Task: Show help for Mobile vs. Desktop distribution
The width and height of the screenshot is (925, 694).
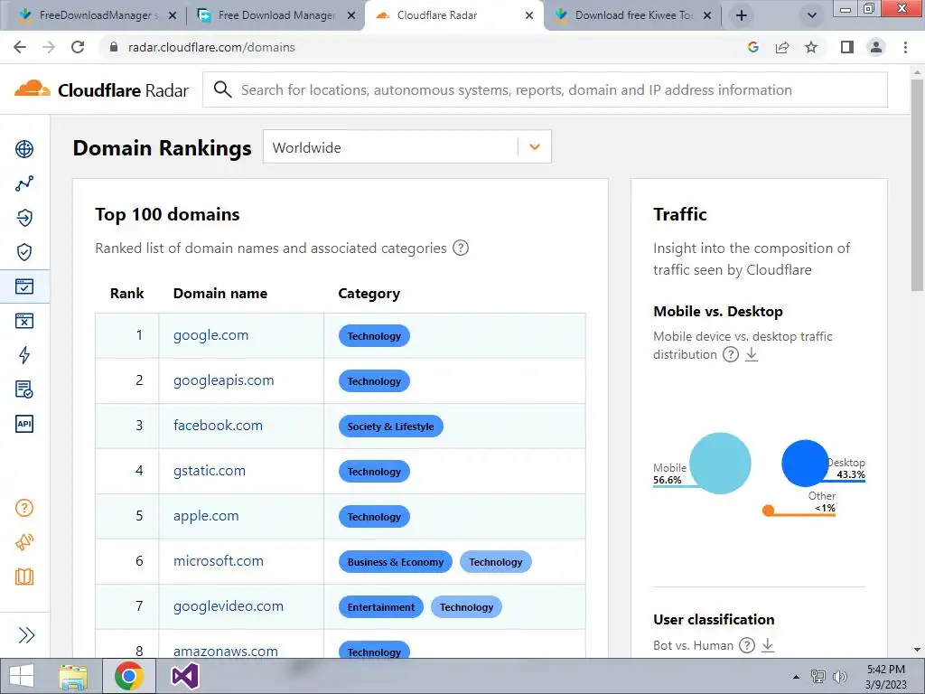Action: point(731,354)
